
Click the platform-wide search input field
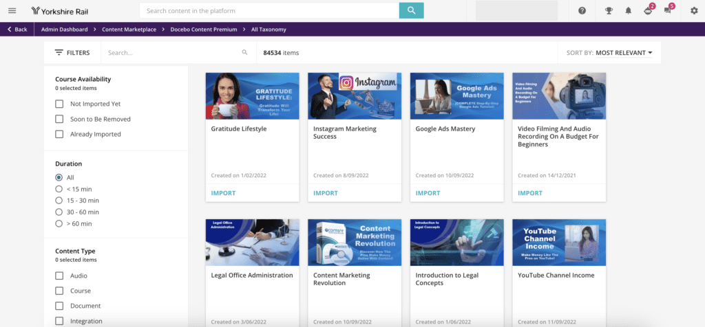(269, 11)
